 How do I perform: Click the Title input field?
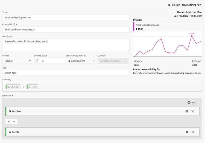[66, 17]
